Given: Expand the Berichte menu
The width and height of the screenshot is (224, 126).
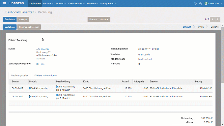Looking at the screenshot, I should click(x=92, y=4).
